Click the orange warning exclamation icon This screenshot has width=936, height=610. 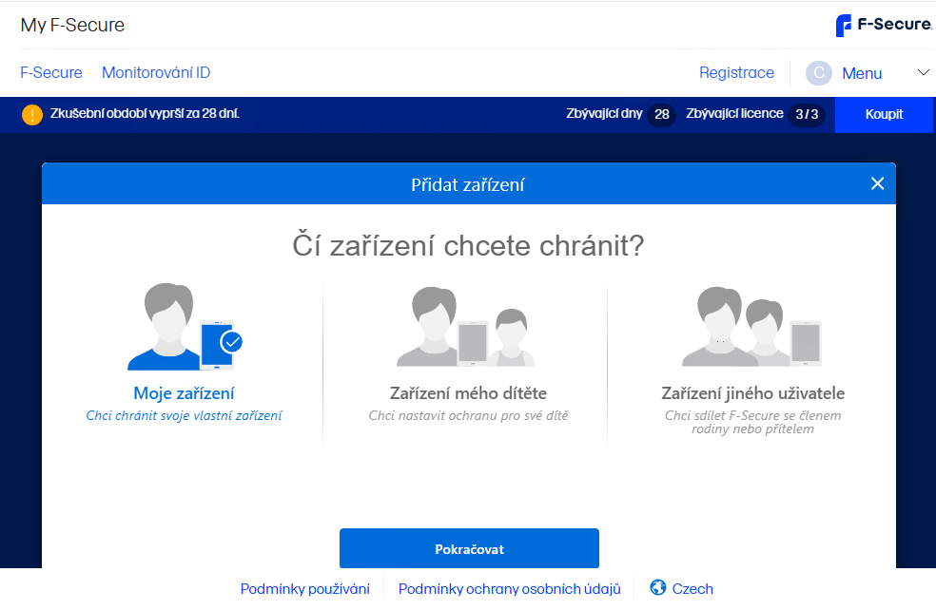(x=32, y=114)
